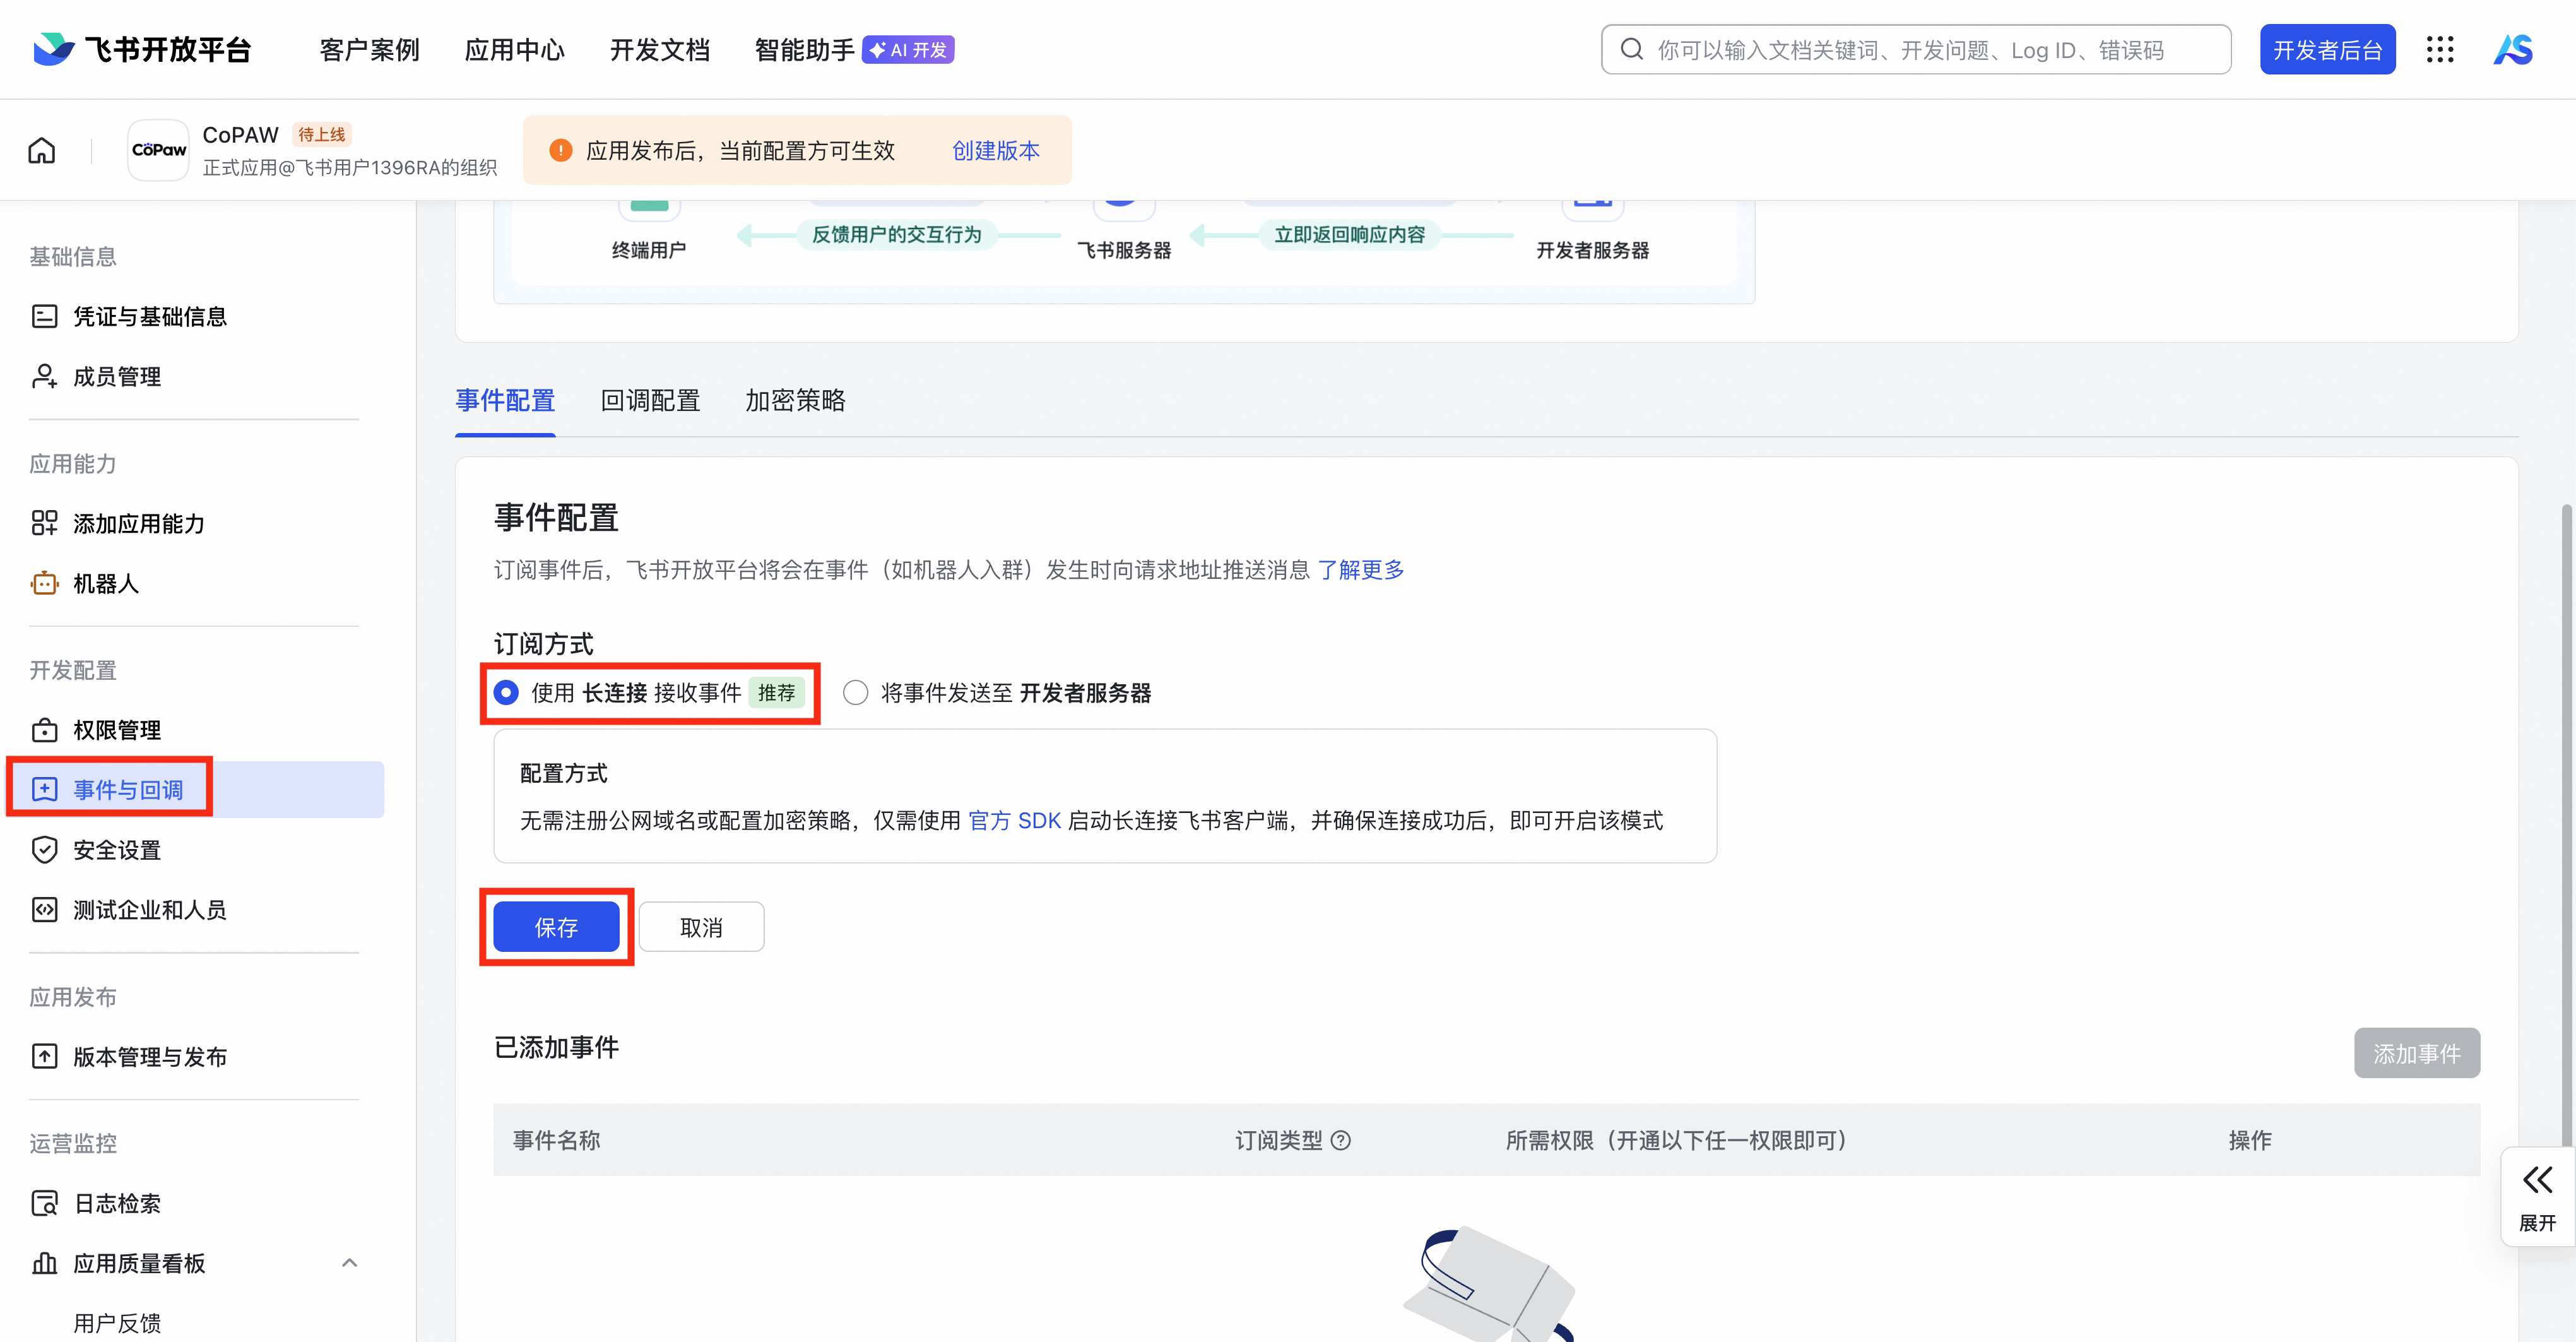This screenshot has height=1342, width=2576.
Task: Select 将事件发送至开发者服务器 radio option
Action: (x=855, y=693)
